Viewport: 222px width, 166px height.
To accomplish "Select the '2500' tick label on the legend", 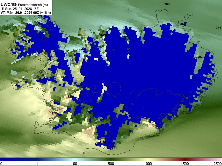I will (x=218, y=164).
